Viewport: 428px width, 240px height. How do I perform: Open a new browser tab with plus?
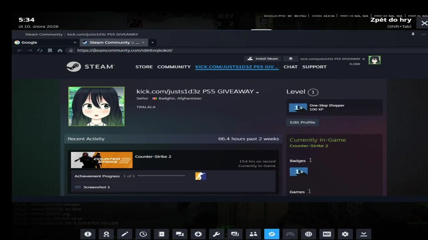pos(152,42)
